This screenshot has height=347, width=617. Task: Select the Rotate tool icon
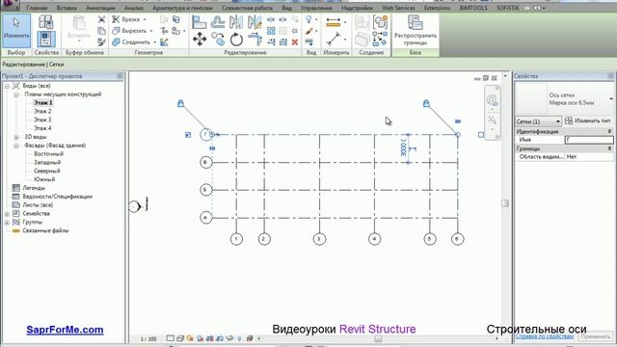(236, 40)
